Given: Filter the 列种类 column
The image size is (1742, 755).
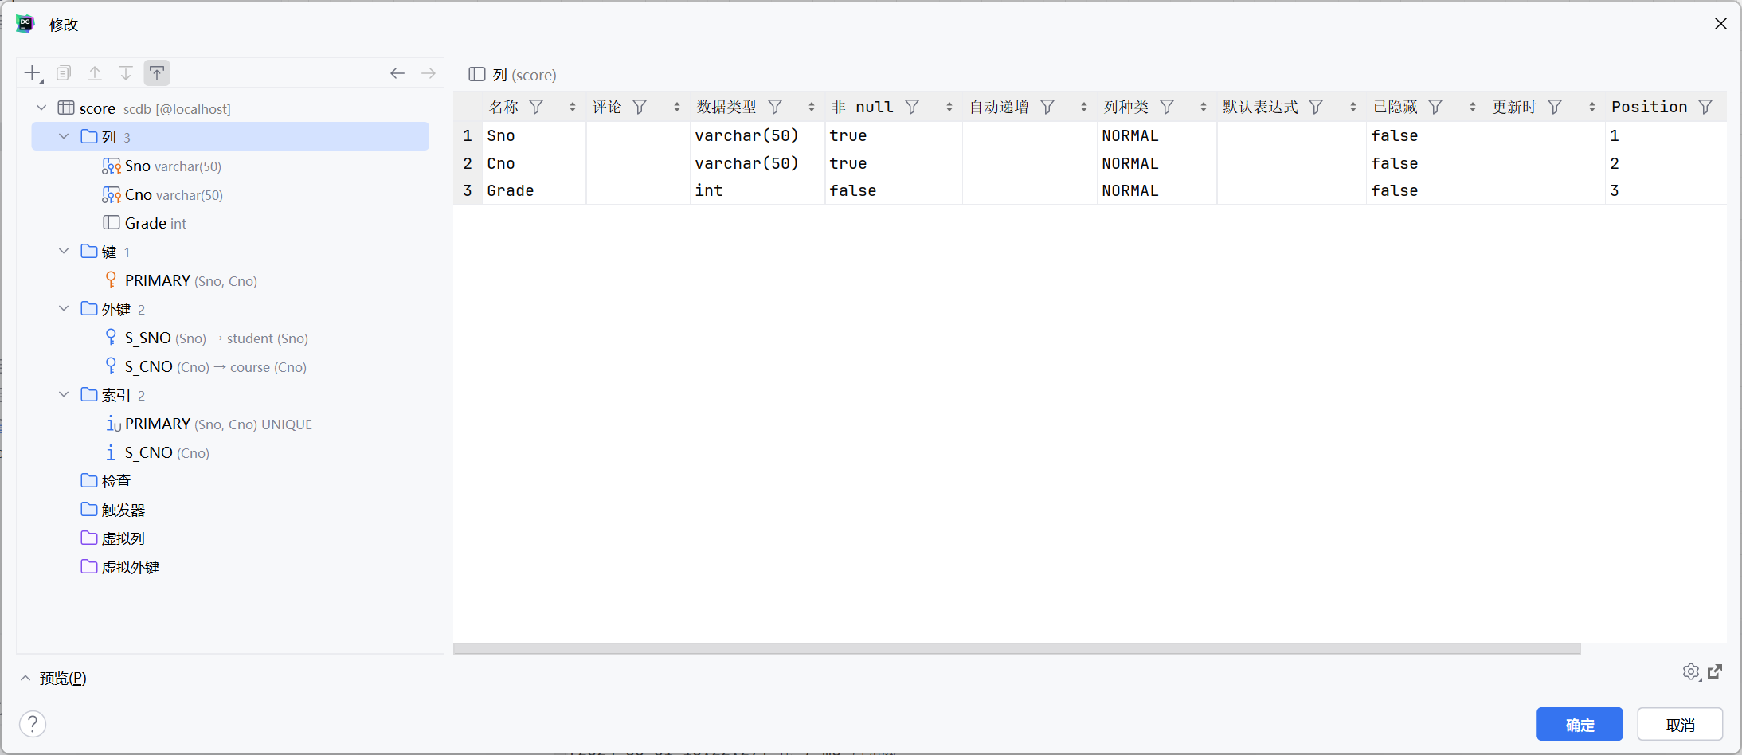Looking at the screenshot, I should click(x=1168, y=107).
